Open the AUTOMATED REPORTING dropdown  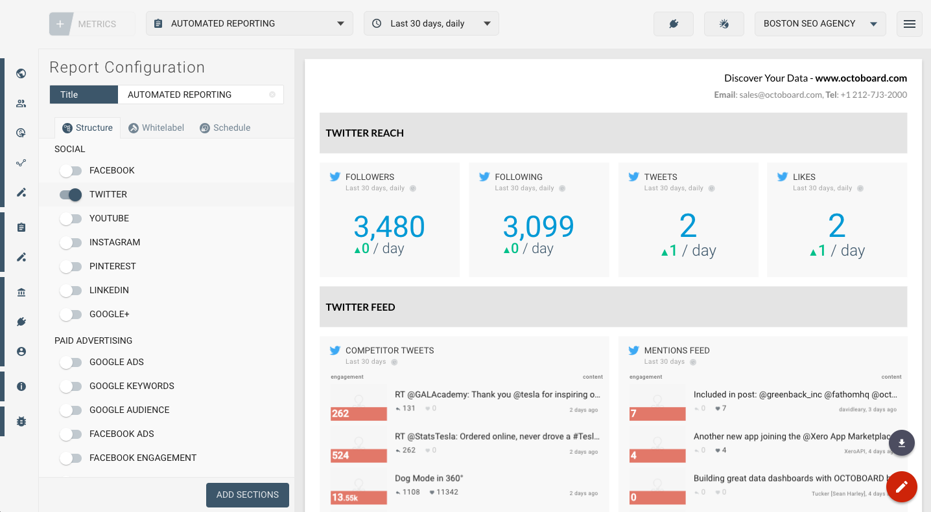click(x=250, y=23)
